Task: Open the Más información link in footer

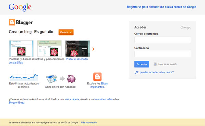Action: pyautogui.click(x=89, y=123)
